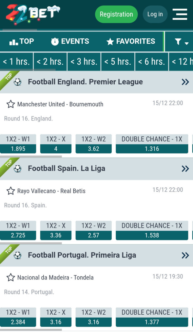Expand the Premier League section via double chevron
This screenshot has width=193, height=336.
185,82
